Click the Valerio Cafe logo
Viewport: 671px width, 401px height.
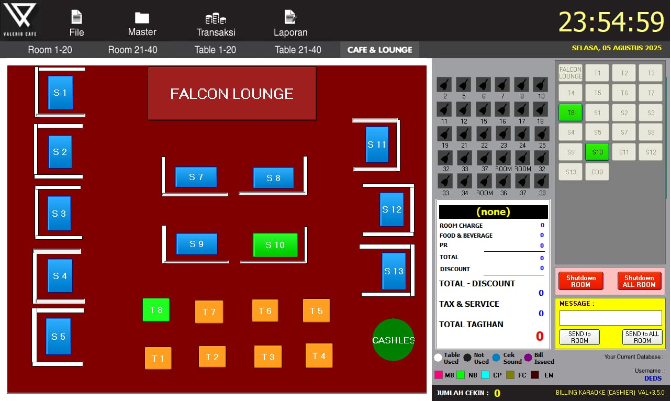[21, 19]
